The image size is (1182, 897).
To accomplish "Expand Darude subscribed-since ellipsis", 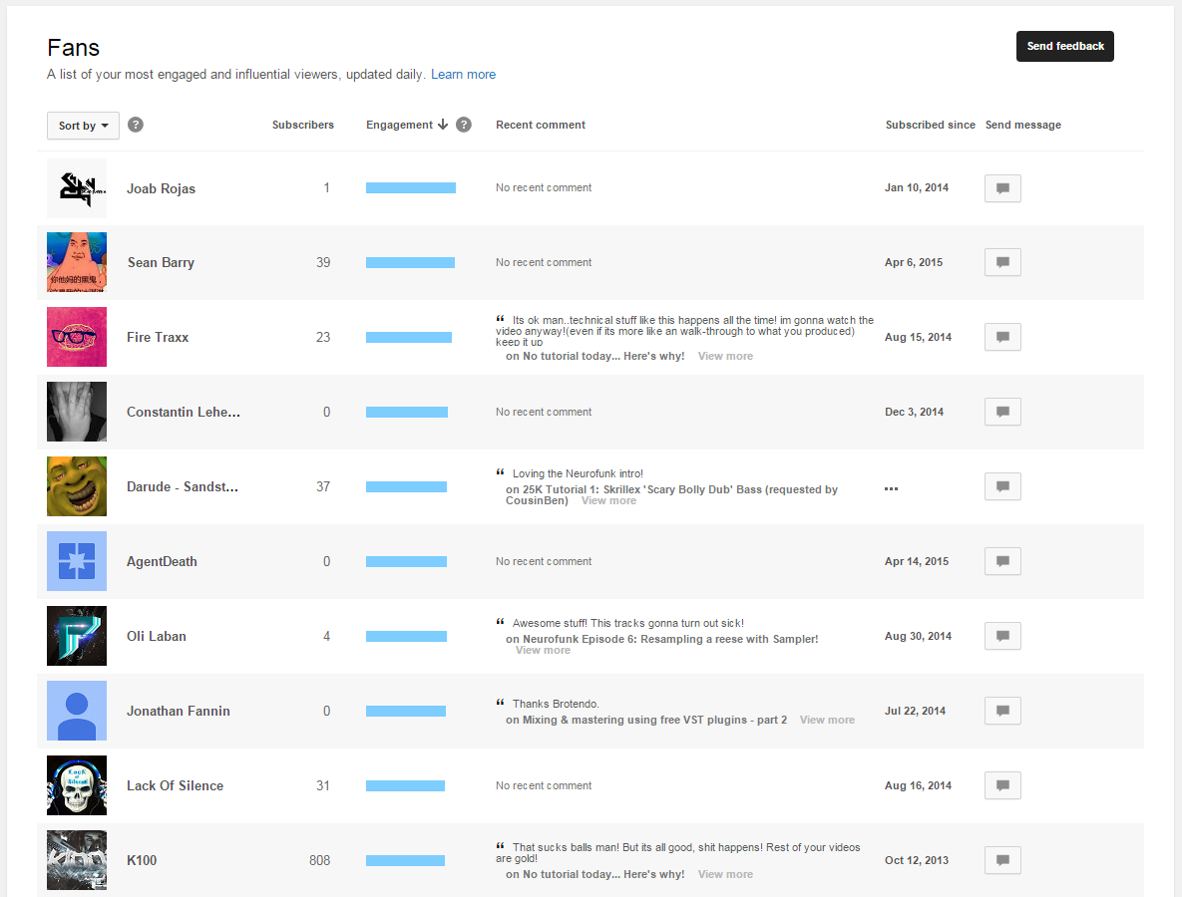I will (x=891, y=488).
